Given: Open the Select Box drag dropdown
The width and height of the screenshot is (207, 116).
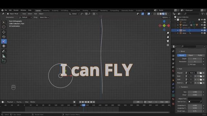Looking at the screenshot, I should point(44,17).
